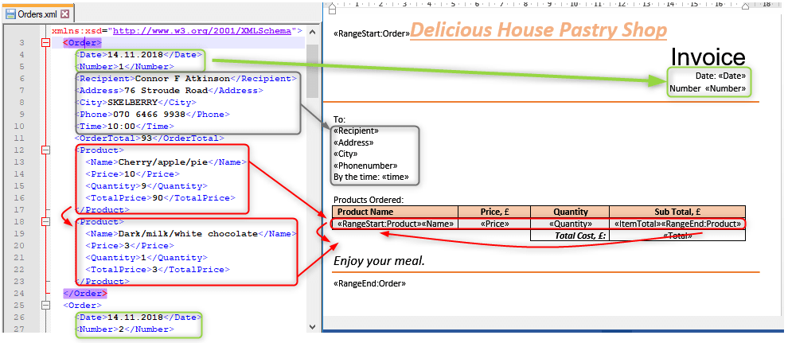Click the Price 3 line
This screenshot has width=788, height=343.
point(130,246)
